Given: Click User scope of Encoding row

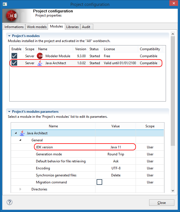Looking at the screenshot, I should tap(150, 168).
